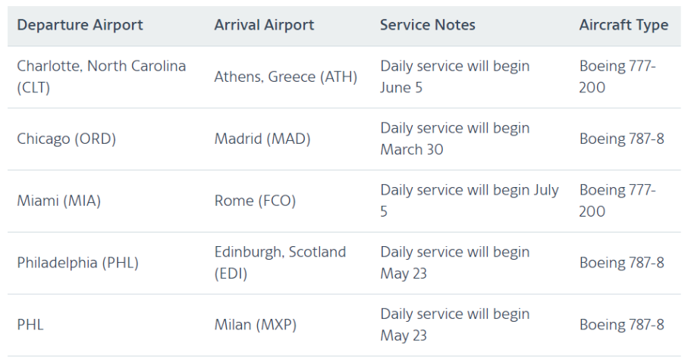
Task: Select the Athens, Greece (ATH) cell
Action: coord(286,76)
